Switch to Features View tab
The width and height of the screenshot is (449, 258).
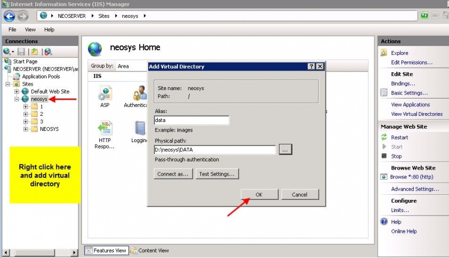(106, 250)
